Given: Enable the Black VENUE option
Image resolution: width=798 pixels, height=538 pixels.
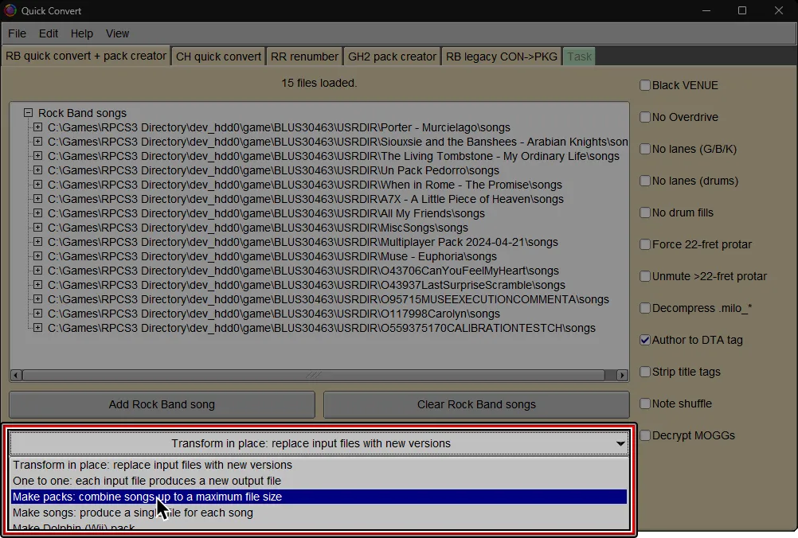Looking at the screenshot, I should point(644,85).
